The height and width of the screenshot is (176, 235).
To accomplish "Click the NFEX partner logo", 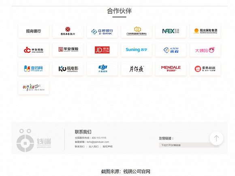I will coord(171,31).
